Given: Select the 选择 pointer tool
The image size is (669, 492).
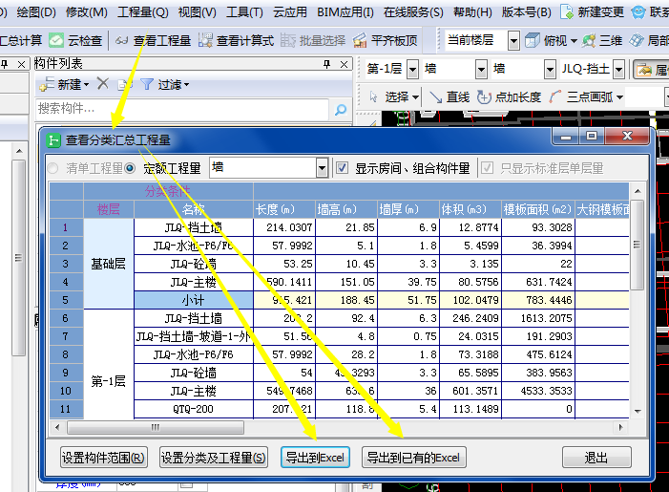Looking at the screenshot, I should click(x=395, y=96).
